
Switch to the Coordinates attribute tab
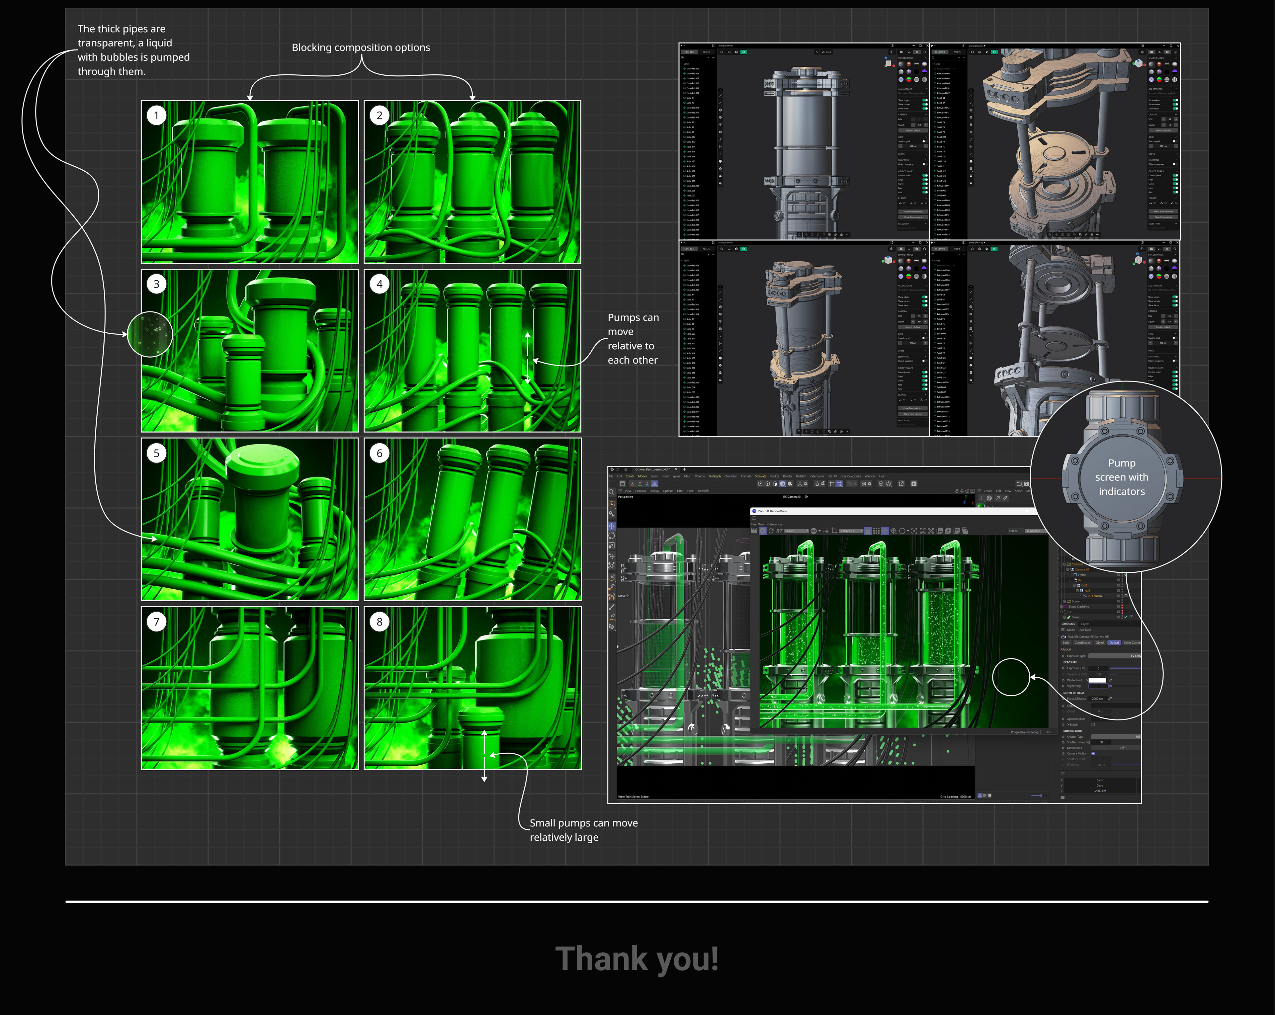point(1083,643)
